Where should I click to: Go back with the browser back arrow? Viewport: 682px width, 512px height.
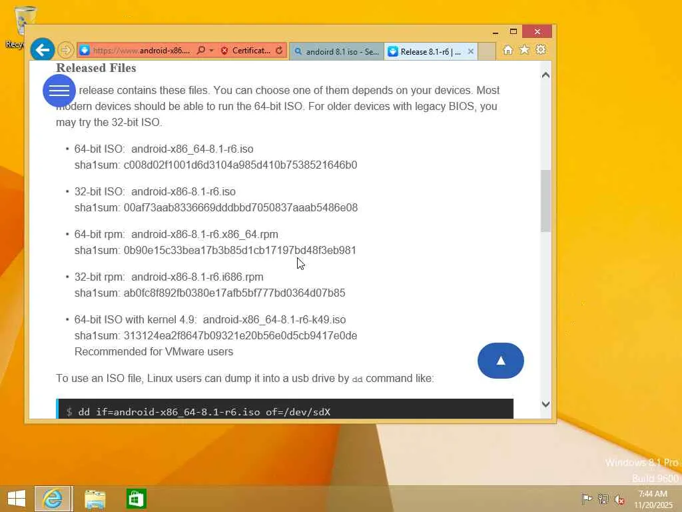click(42, 50)
